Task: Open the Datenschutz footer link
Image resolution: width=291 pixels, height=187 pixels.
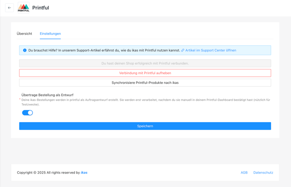Action: tap(263, 173)
